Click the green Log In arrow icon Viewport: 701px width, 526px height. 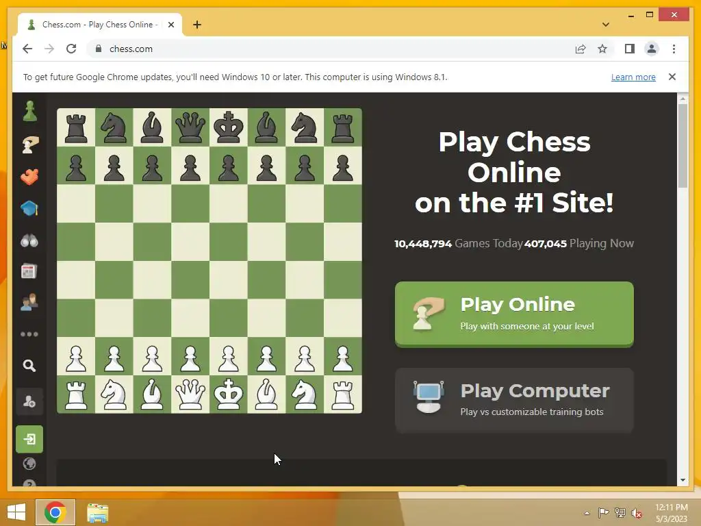pyautogui.click(x=29, y=439)
